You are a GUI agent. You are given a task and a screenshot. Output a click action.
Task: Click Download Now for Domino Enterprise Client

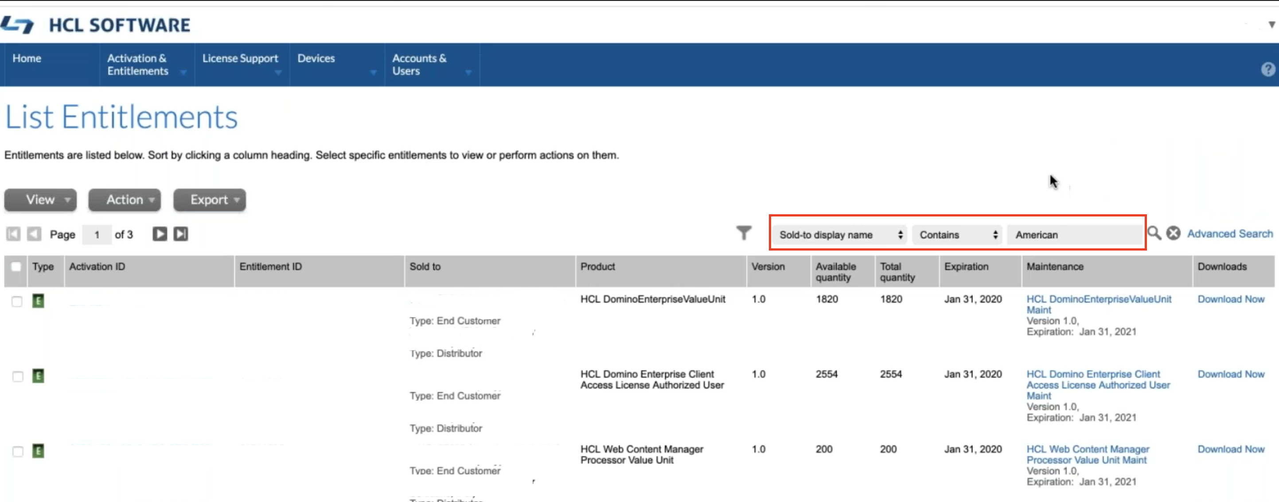coord(1230,374)
